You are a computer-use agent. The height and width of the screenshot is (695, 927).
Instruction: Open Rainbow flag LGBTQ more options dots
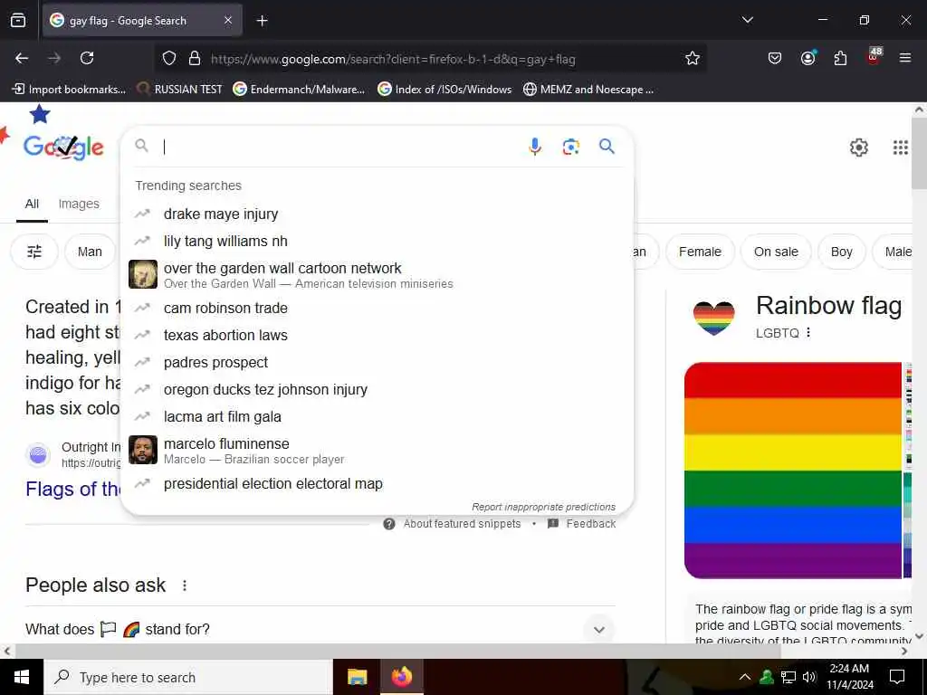[808, 333]
